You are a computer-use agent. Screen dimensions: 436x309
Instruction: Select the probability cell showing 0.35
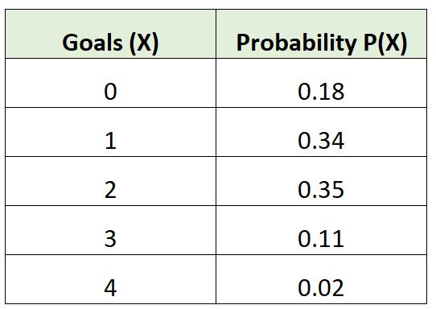[x=321, y=181]
